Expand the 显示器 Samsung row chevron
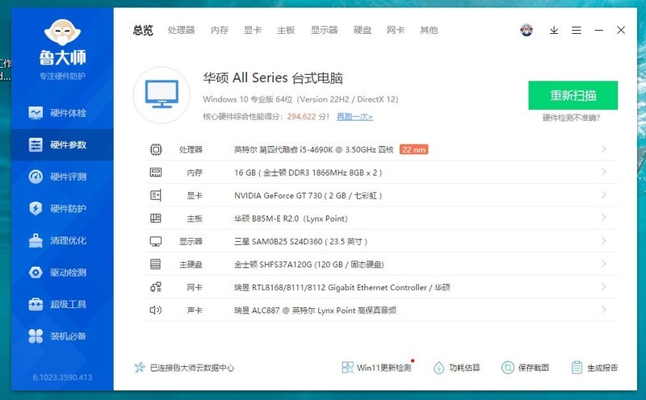646x400 pixels. point(603,241)
